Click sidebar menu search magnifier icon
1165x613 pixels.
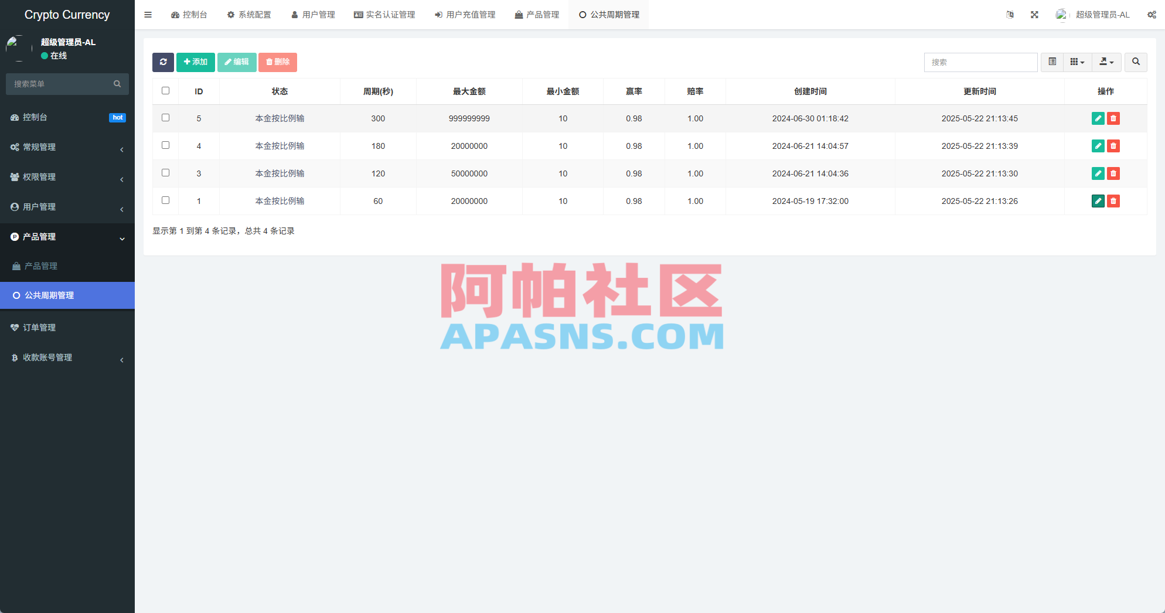(117, 84)
